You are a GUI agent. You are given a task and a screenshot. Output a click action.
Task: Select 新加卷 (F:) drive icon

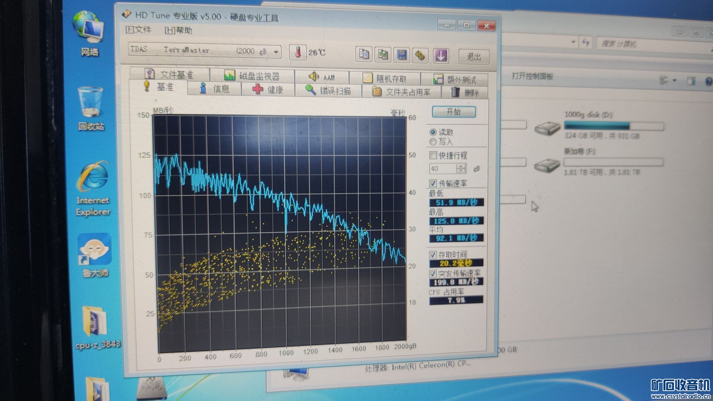click(x=547, y=165)
